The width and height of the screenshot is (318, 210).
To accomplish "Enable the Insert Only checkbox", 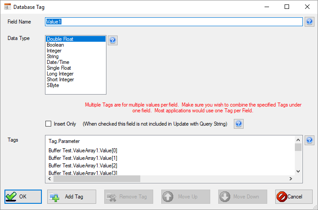I will [49, 124].
